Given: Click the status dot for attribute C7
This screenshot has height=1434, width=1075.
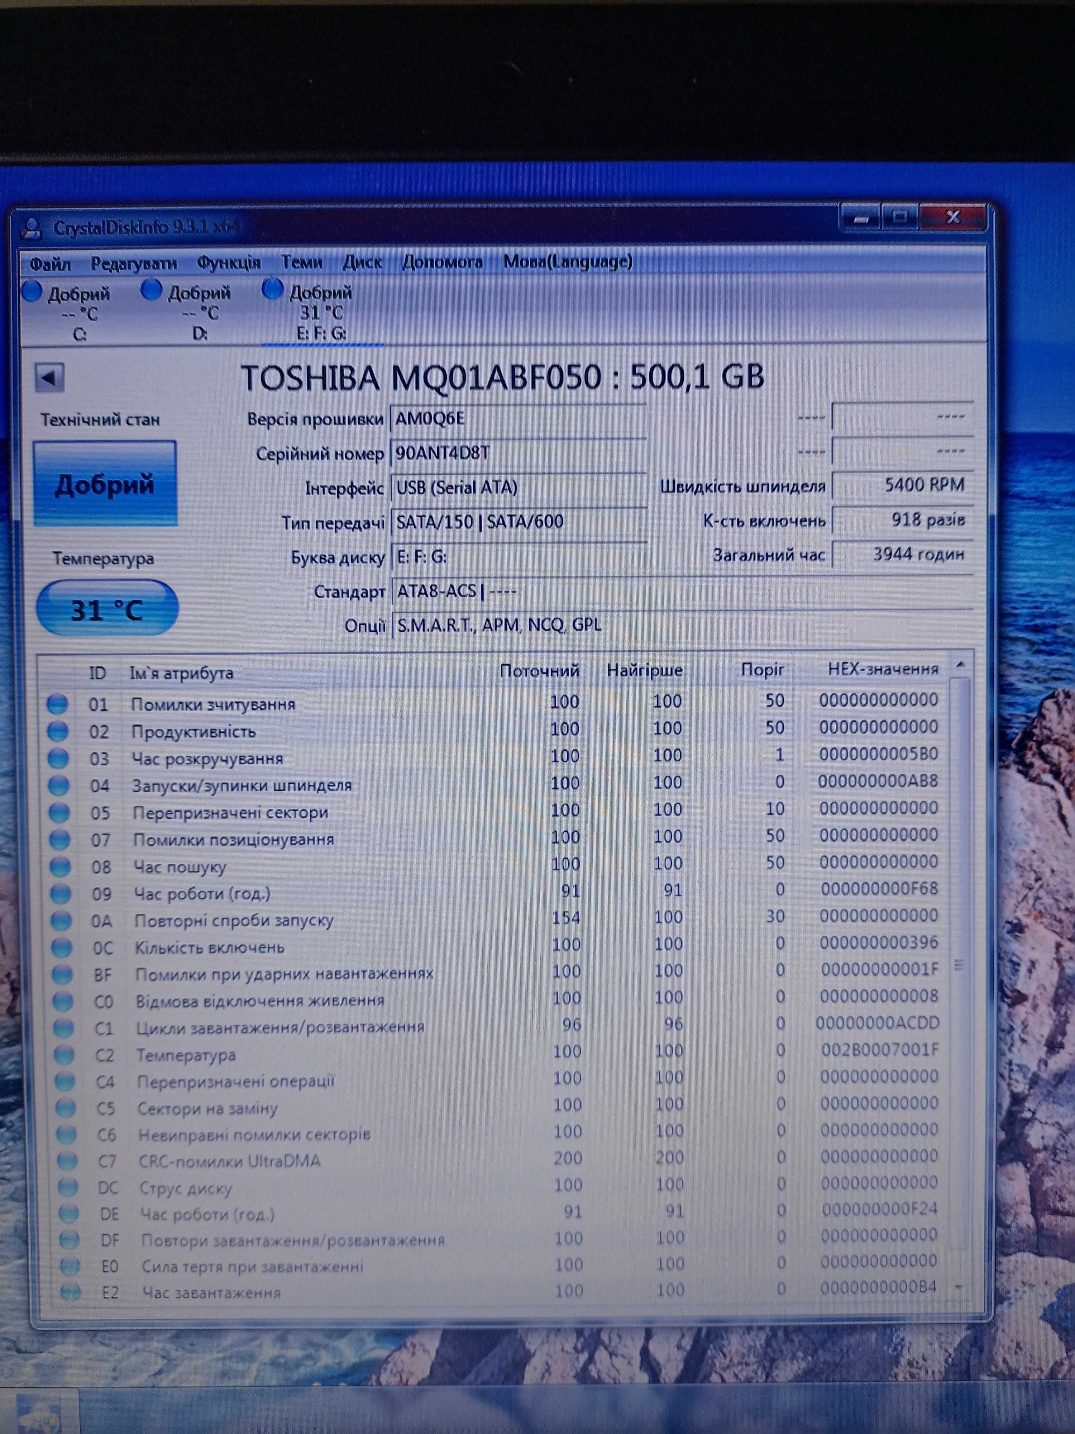Looking at the screenshot, I should tap(67, 1161).
